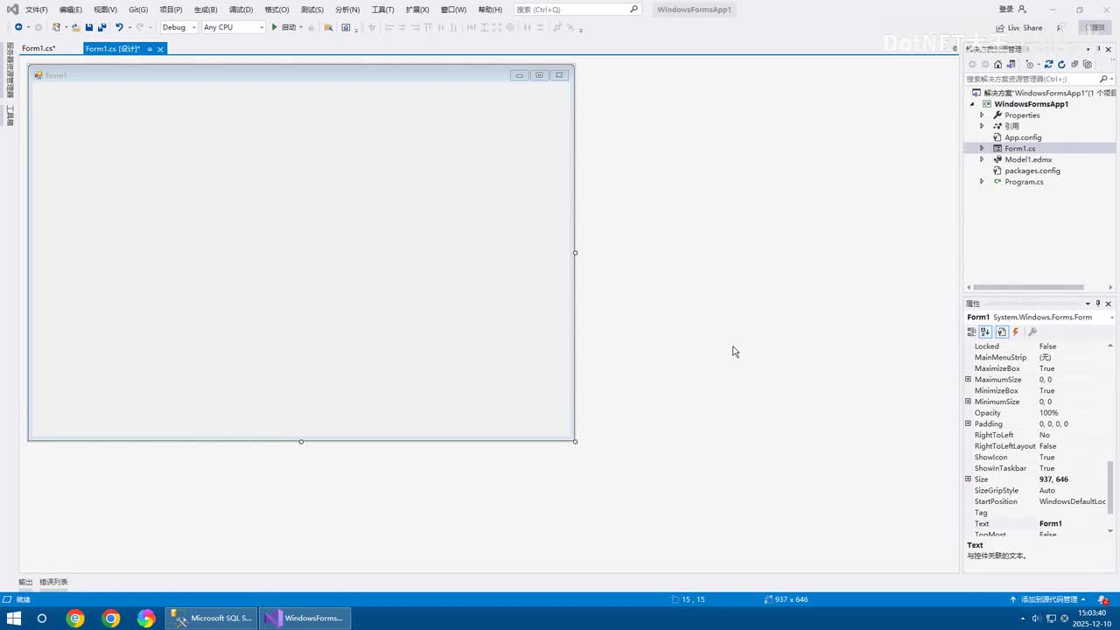Image resolution: width=1120 pixels, height=630 pixels.
Task: Click the Show All Files icon
Action: (x=1088, y=64)
